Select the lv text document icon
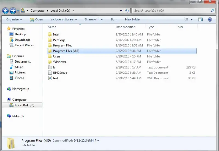 [x=50, y=67]
